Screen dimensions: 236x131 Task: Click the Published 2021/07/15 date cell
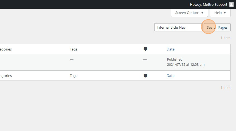click(186, 62)
